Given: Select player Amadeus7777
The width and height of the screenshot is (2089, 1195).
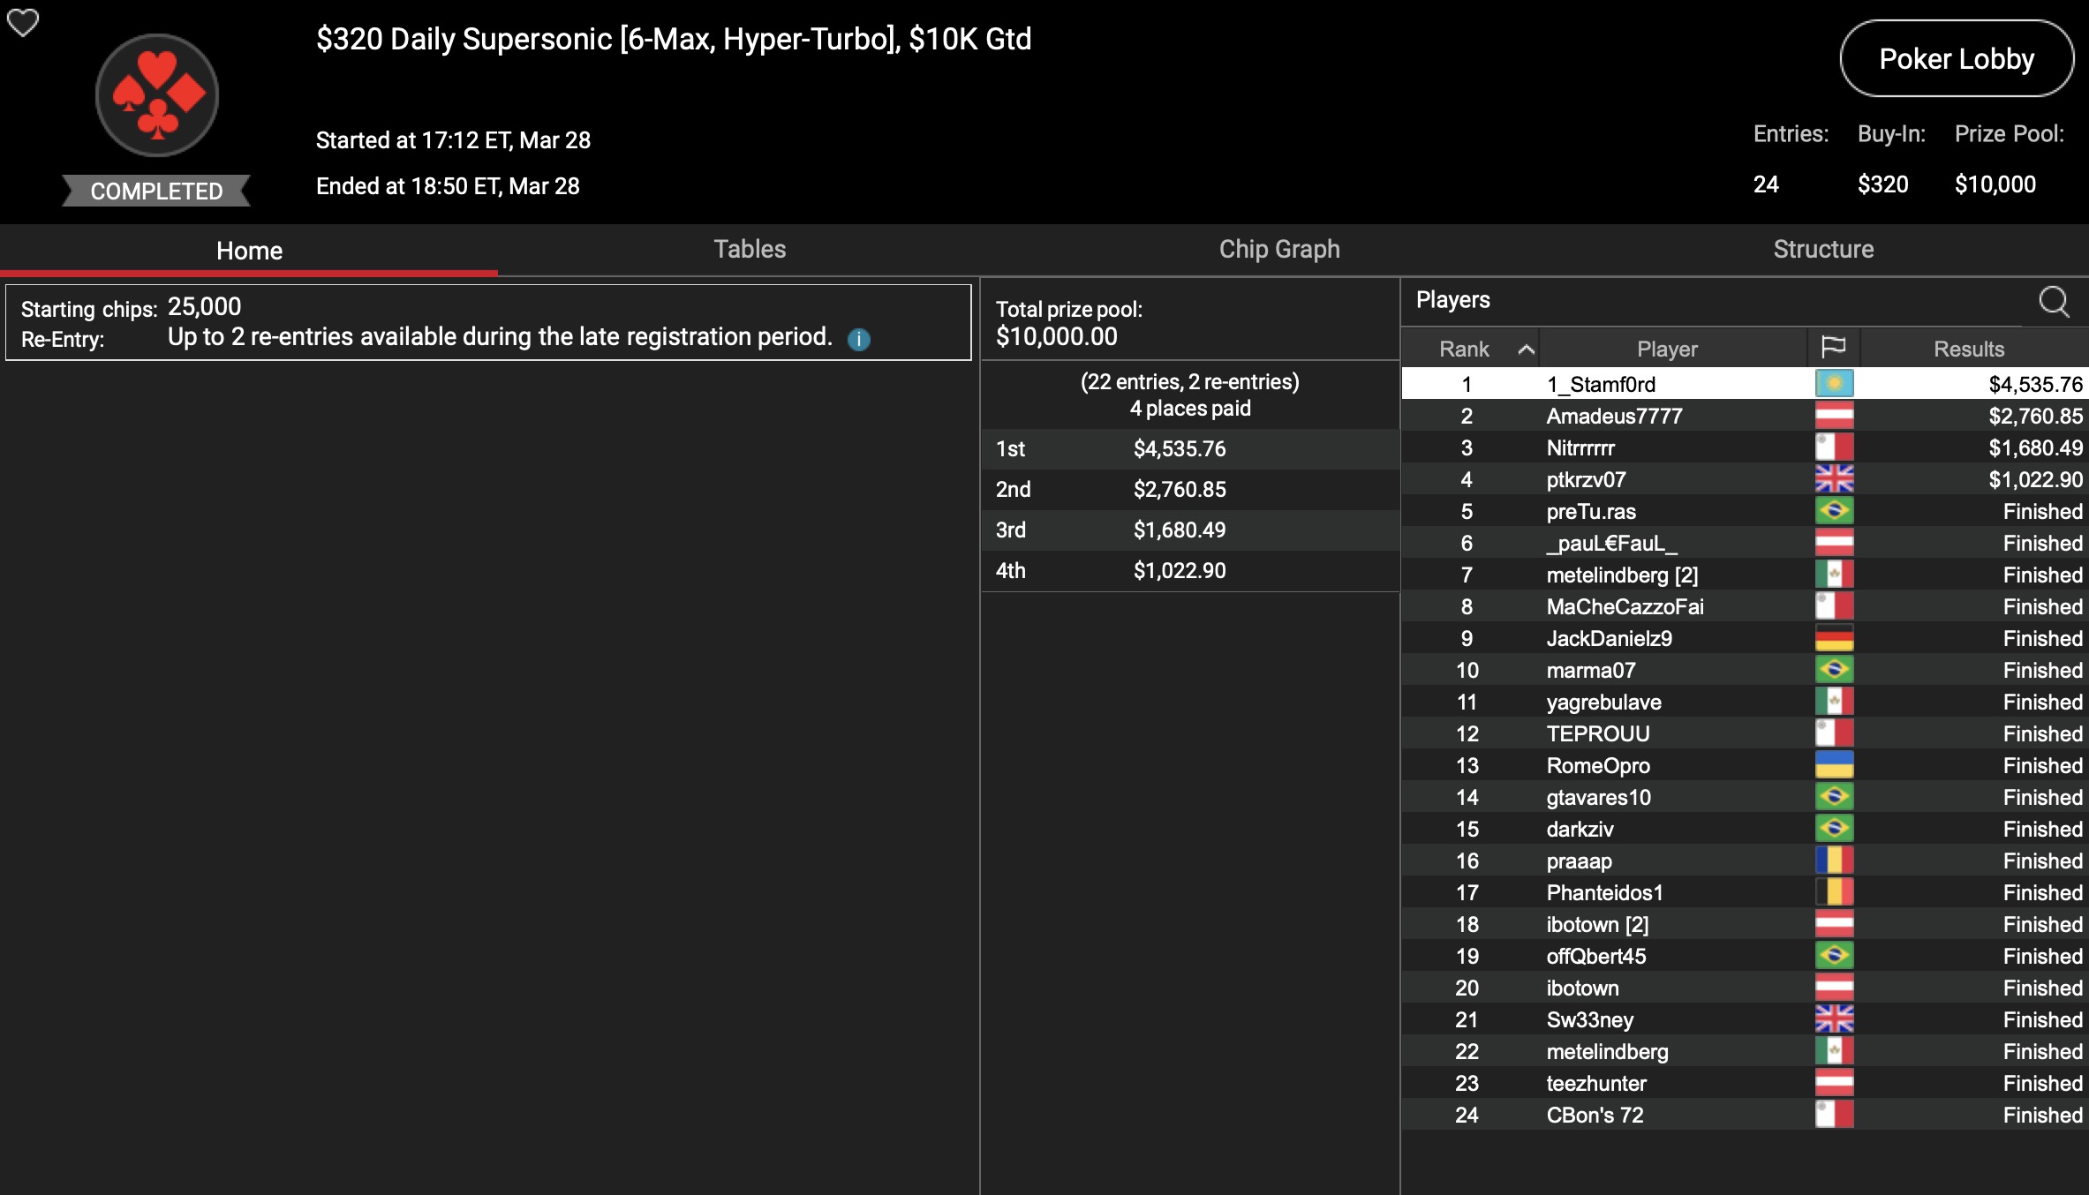Looking at the screenshot, I should [x=1745, y=416].
